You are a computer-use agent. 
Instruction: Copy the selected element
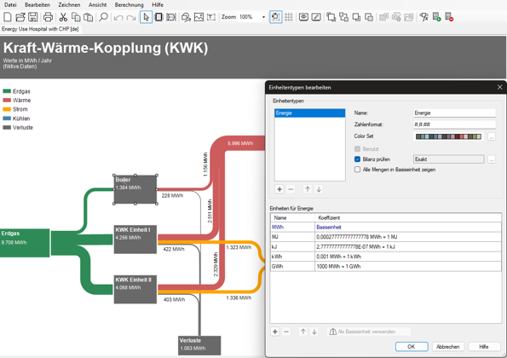coord(76,17)
